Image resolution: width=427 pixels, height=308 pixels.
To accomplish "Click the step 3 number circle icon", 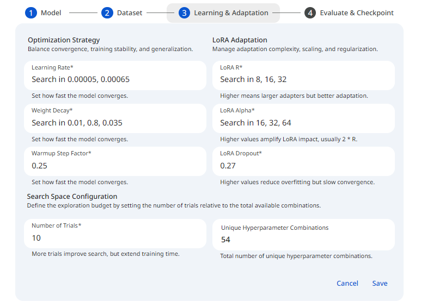I will point(185,12).
